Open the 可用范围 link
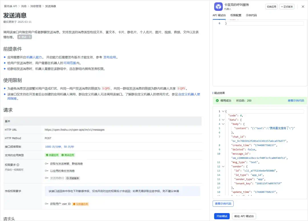The height and width of the screenshot is (221, 308). coord(70,63)
